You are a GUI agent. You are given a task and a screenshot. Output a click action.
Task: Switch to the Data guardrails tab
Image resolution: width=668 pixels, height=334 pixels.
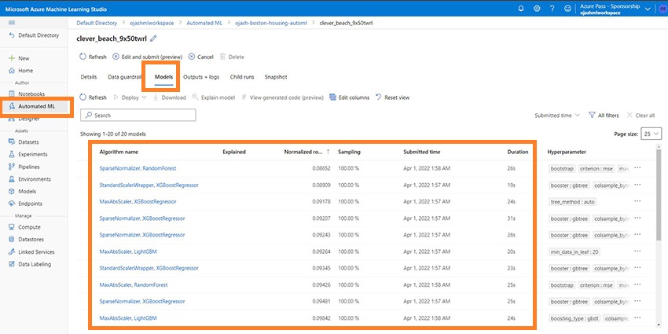(125, 77)
